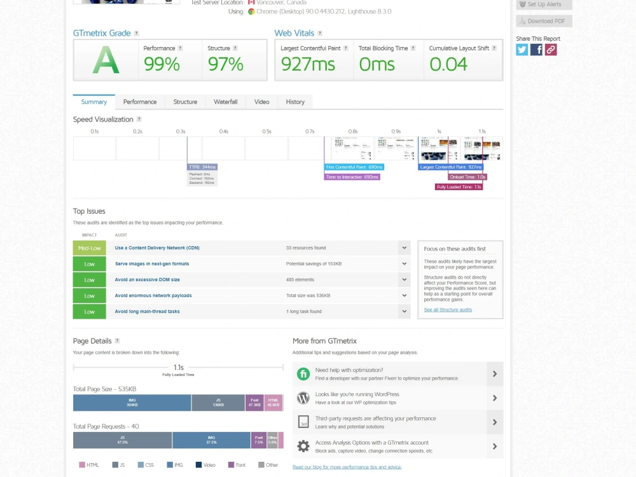
Task: Open Avoid long main-thread tasks link
Action: point(148,312)
